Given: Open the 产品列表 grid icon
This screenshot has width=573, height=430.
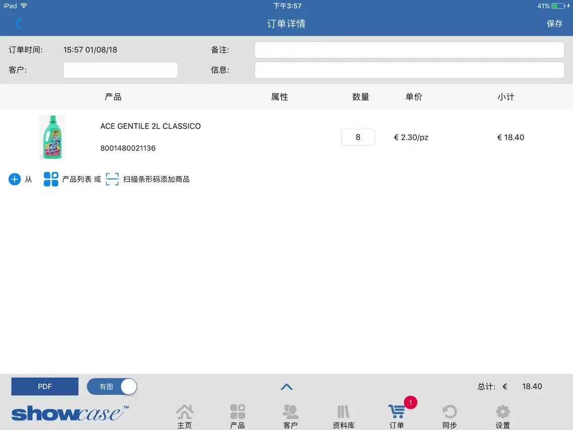Looking at the screenshot, I should tap(51, 179).
